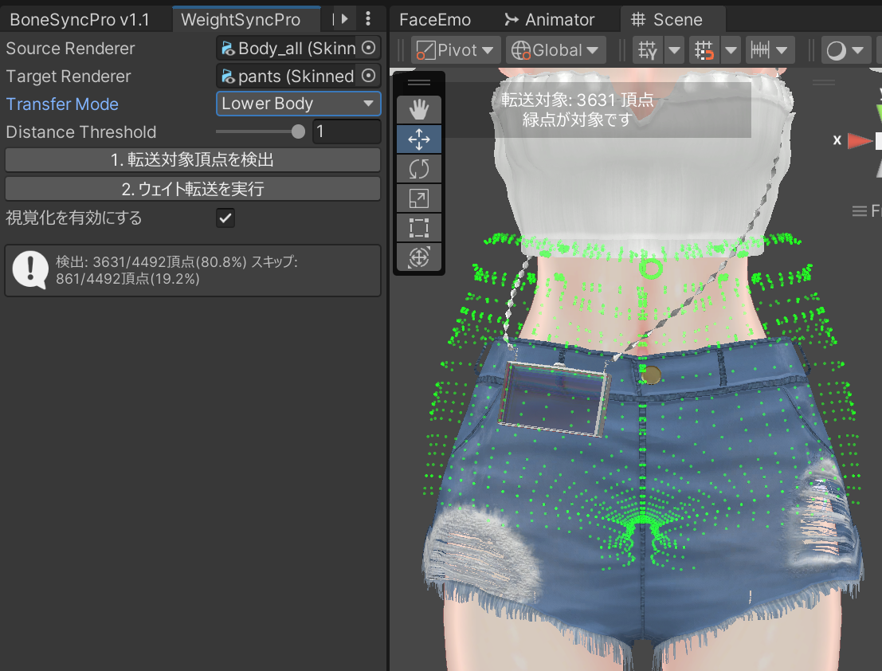Image resolution: width=882 pixels, height=671 pixels.
Task: Open the Global orientation dropdown
Action: tap(555, 49)
